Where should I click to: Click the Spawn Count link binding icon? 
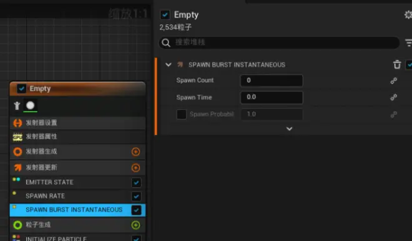point(394,81)
